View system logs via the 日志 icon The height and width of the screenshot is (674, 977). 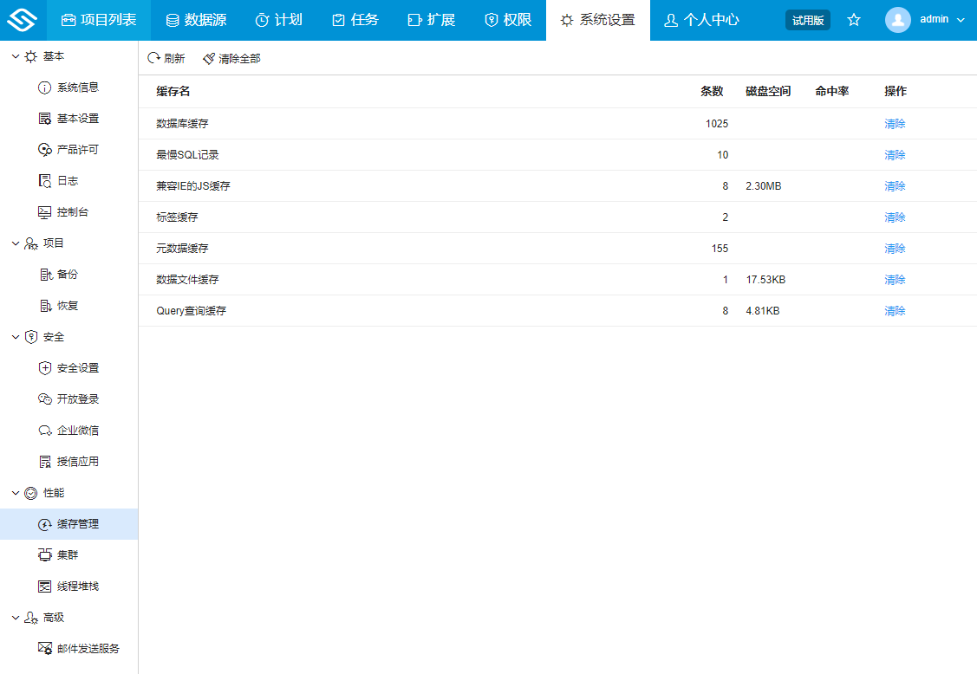pyautogui.click(x=42, y=180)
